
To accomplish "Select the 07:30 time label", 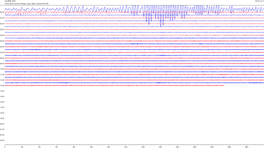I will point(2,53).
